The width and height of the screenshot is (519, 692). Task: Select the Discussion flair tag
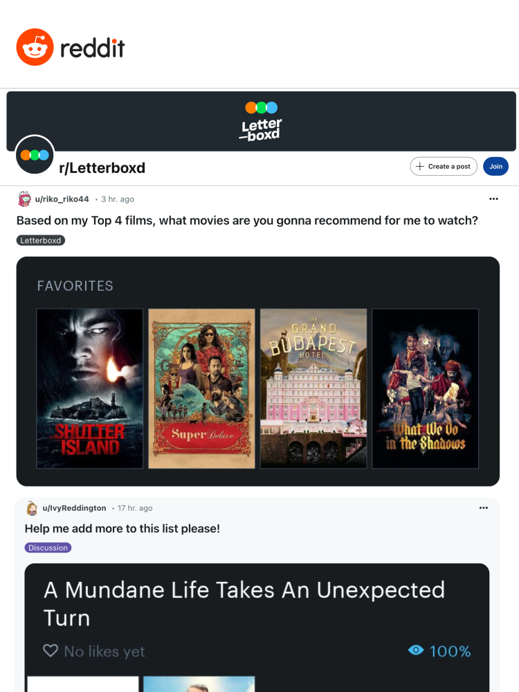(x=48, y=547)
